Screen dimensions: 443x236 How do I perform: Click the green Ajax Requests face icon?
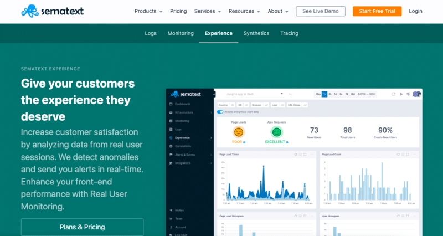click(276, 132)
